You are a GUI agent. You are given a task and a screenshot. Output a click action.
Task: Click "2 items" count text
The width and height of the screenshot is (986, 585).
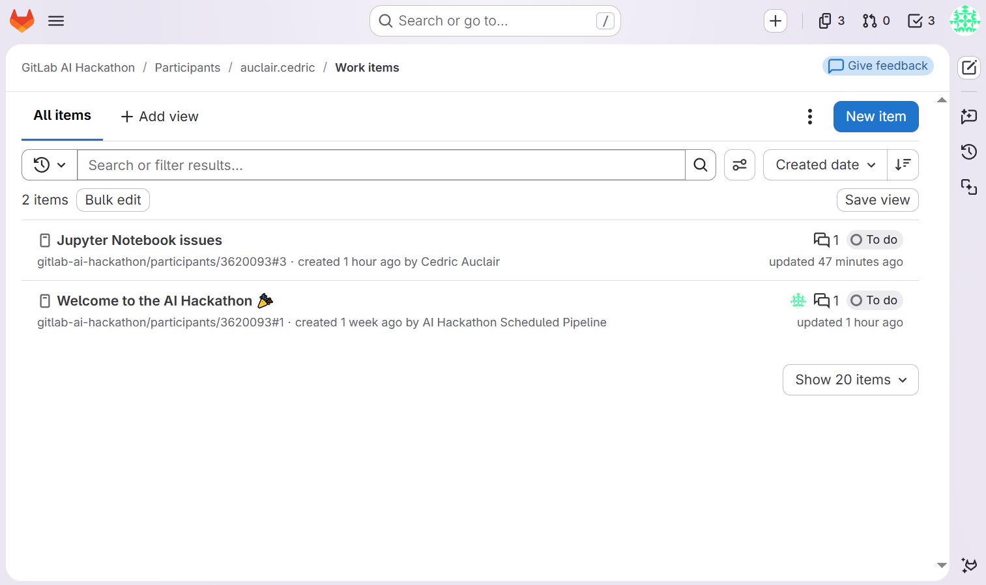(x=45, y=200)
